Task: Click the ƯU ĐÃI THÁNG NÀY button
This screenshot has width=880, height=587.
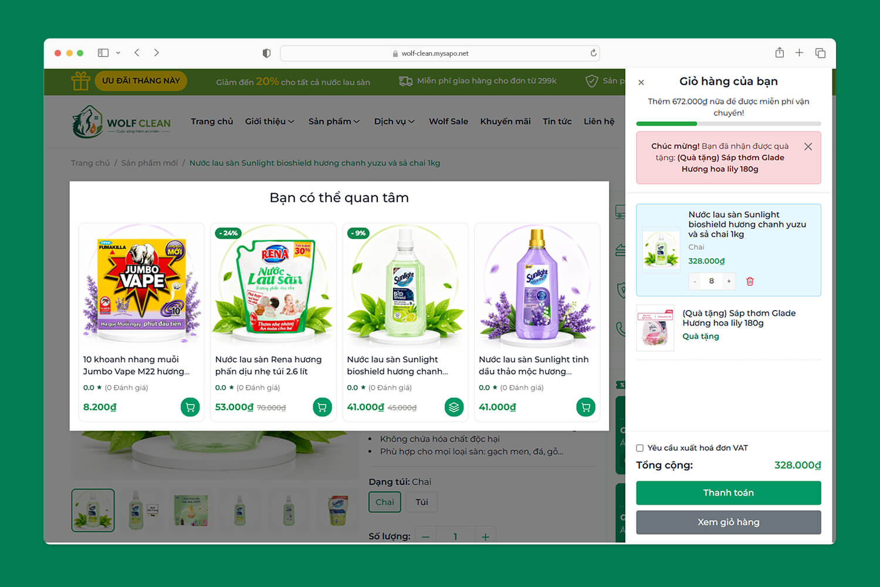Action: [x=141, y=81]
